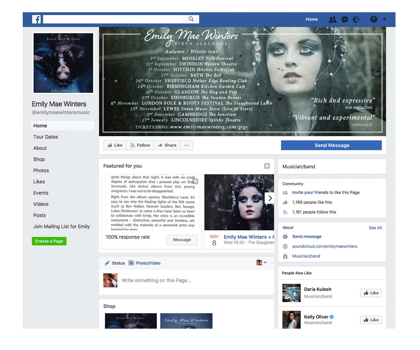Follow the Emily Mae Winters page

(140, 145)
